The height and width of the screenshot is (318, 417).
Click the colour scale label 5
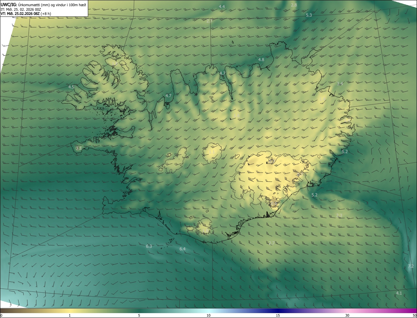[139, 315]
